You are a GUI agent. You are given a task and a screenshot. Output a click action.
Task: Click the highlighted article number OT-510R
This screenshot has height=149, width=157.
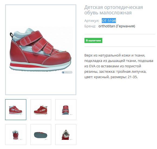point(109,21)
